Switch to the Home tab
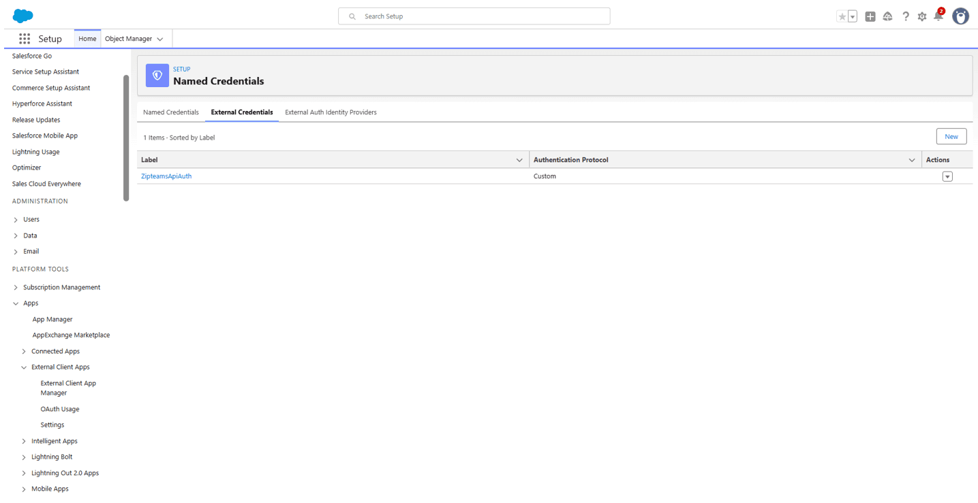 (87, 39)
